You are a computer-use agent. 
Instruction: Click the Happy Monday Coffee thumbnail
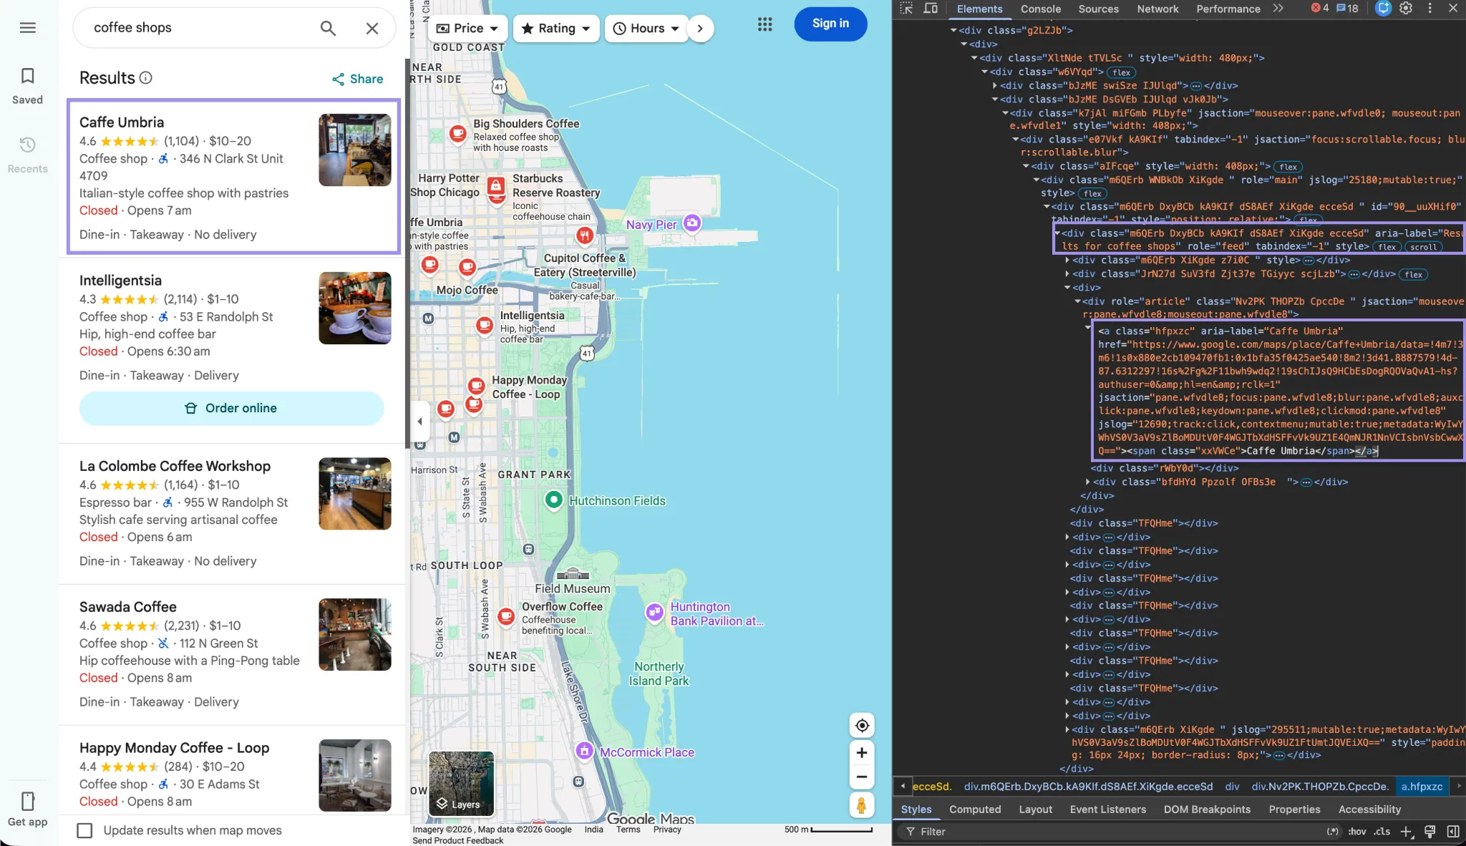tap(355, 775)
